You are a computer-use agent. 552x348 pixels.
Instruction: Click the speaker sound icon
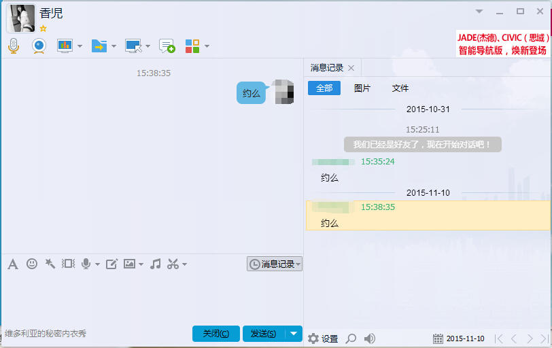tap(369, 338)
